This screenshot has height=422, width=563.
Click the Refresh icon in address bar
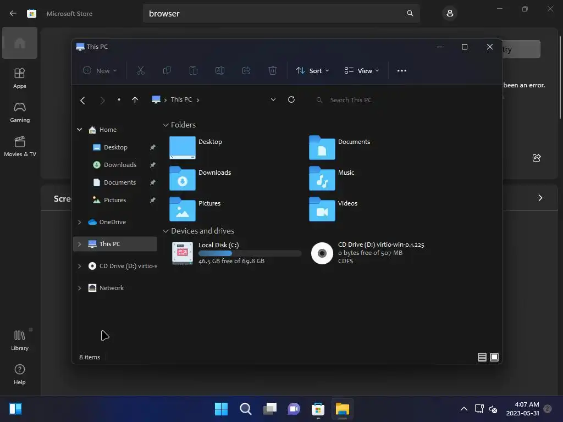(291, 99)
